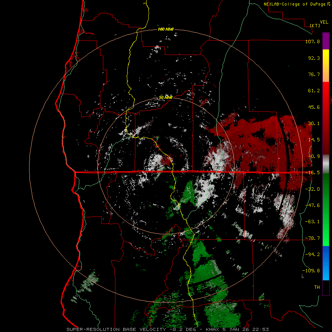332x332 pixels.
Task: Click the NEXLAB-College of DuPage label
Action: pos(294,4)
